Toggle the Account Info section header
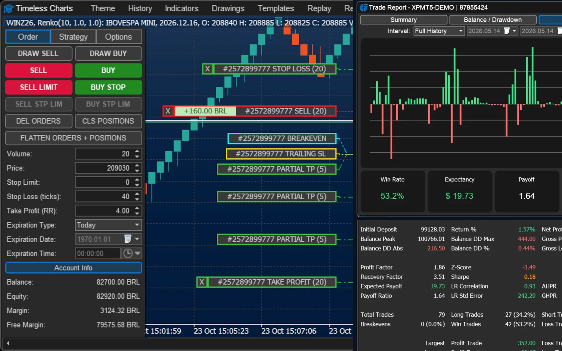The width and height of the screenshot is (562, 351). coord(73,268)
